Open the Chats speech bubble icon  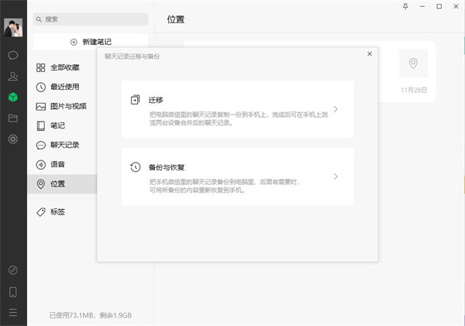[13, 56]
